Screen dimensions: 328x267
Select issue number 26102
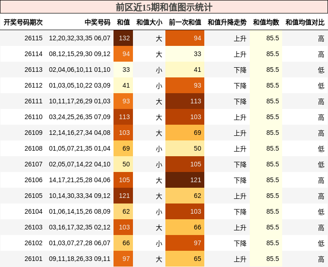click(33, 243)
